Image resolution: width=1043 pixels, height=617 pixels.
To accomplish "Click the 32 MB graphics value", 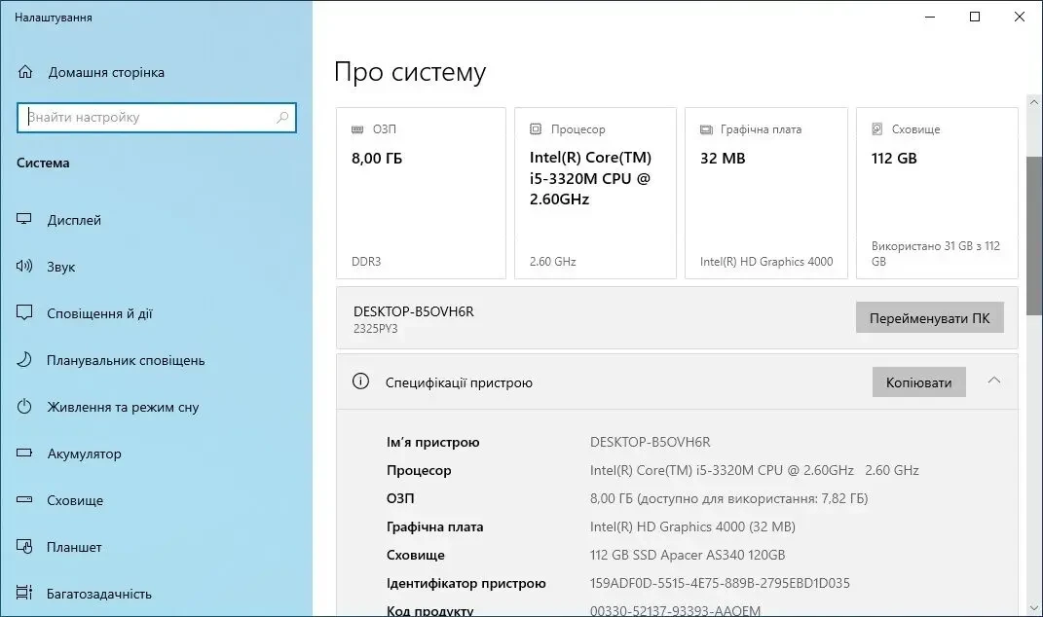I will pyautogui.click(x=723, y=159).
